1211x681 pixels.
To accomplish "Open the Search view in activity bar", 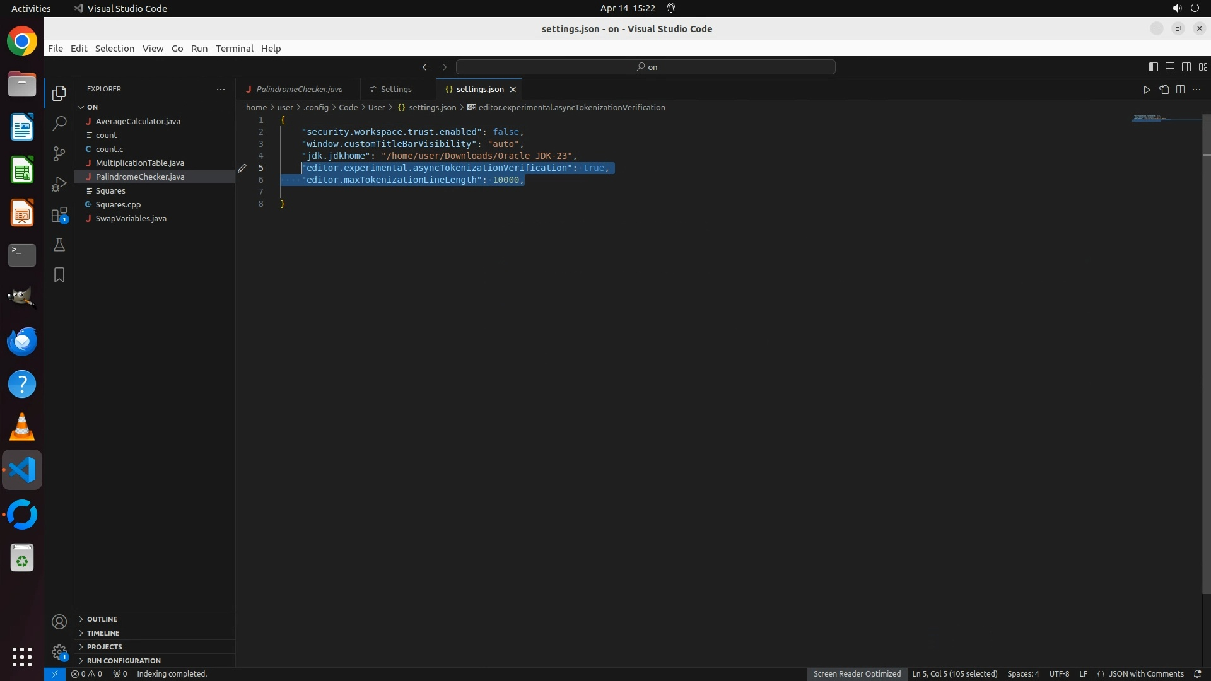I will pos(59,123).
